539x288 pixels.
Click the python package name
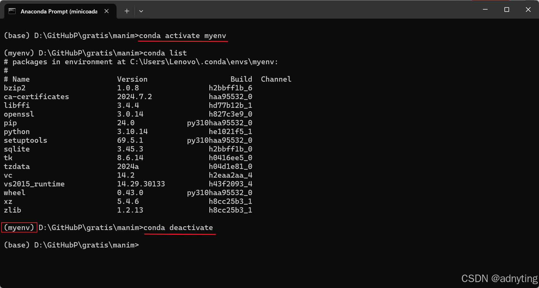pos(17,132)
